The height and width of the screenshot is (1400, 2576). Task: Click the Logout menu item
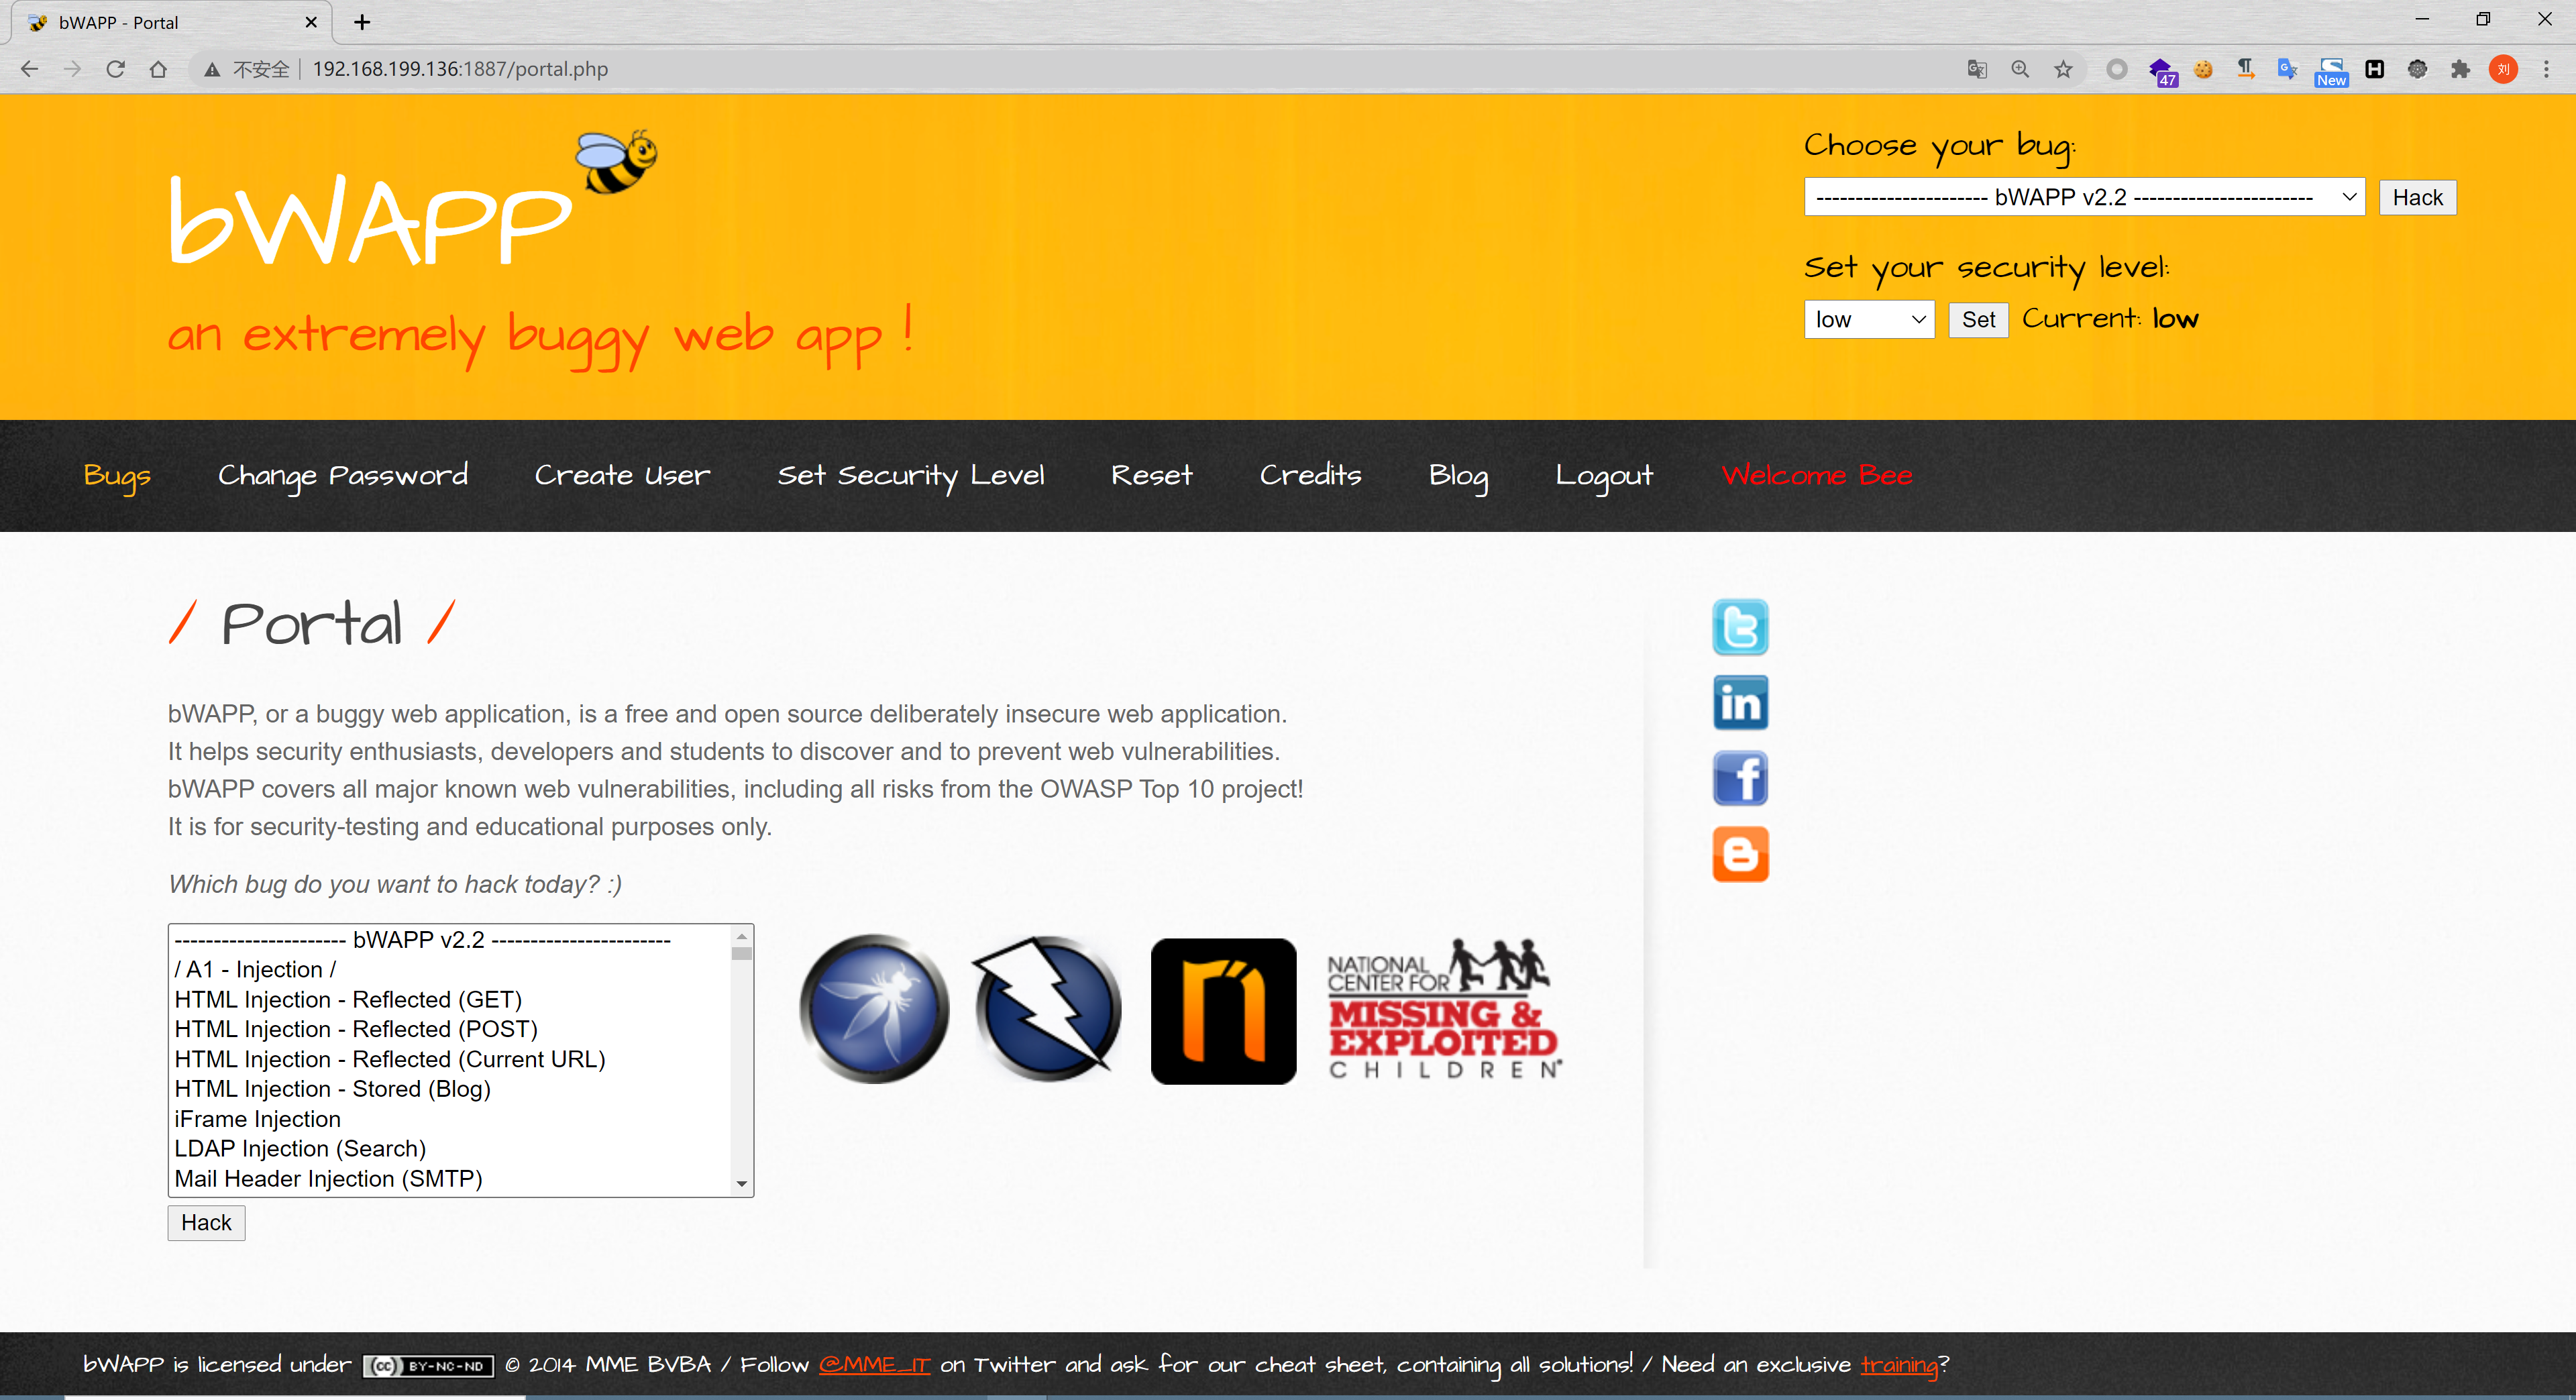[1603, 475]
